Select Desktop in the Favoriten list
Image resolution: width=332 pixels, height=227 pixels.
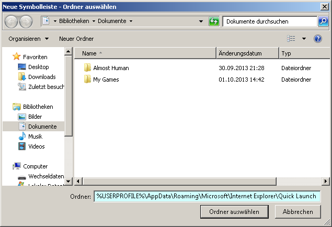tap(39, 67)
